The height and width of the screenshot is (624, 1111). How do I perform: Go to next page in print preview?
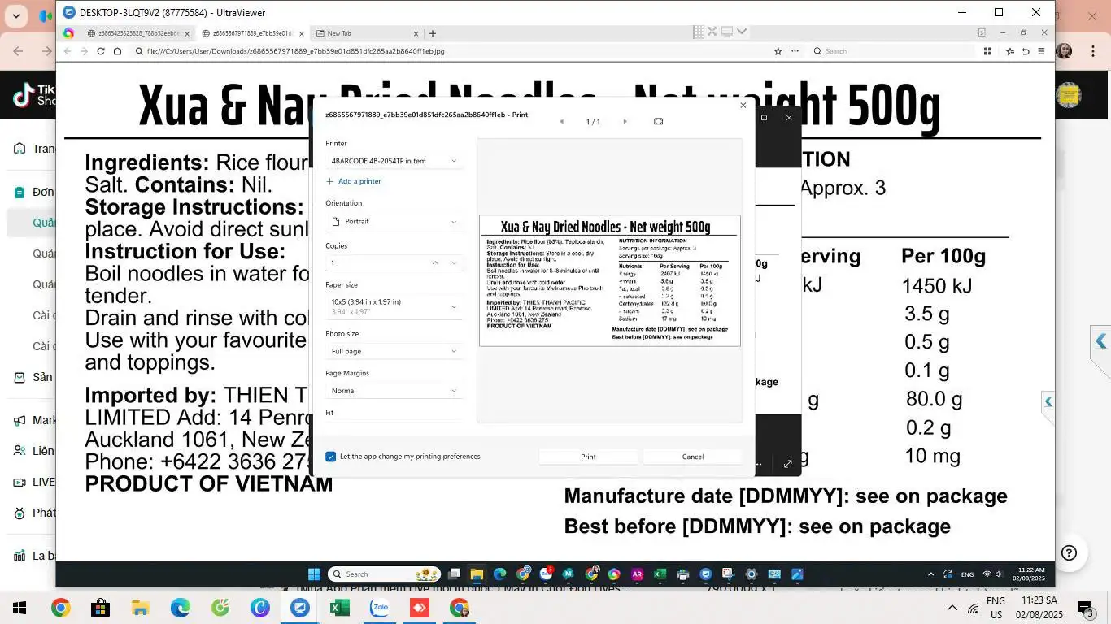625,121
